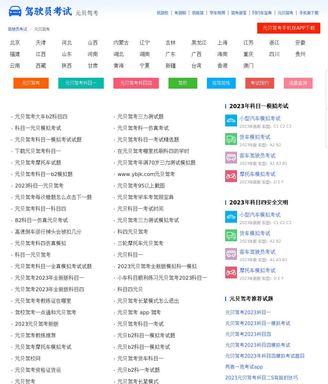Viewport: 328px width, 384px height.
Task: Select the 四川 region link
Action: 274,54
